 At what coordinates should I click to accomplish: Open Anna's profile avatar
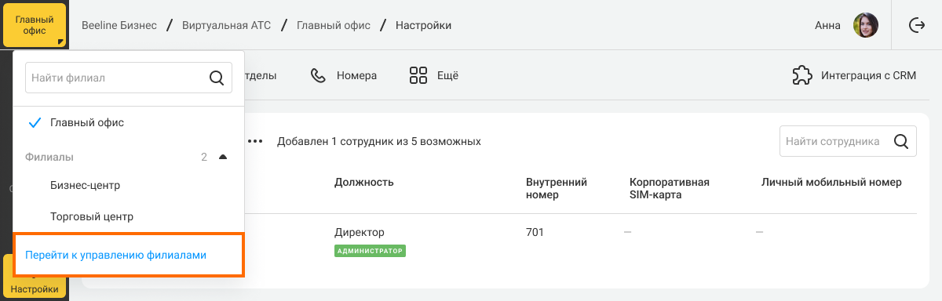(x=865, y=25)
